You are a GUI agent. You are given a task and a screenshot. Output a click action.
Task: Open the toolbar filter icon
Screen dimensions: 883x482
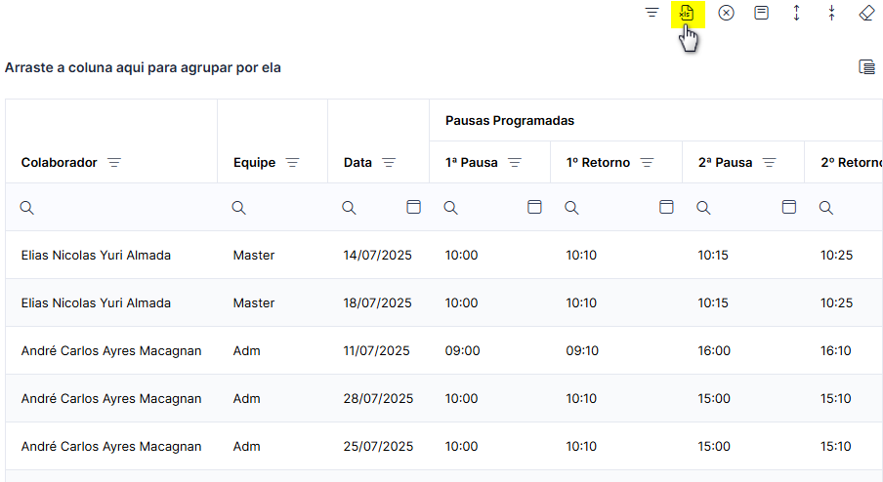point(652,13)
